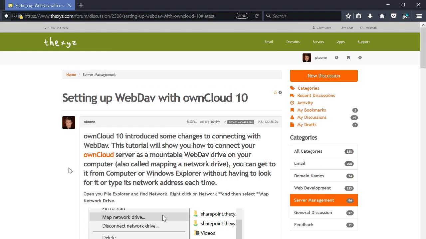Open Servers in main navigation

coord(318,42)
